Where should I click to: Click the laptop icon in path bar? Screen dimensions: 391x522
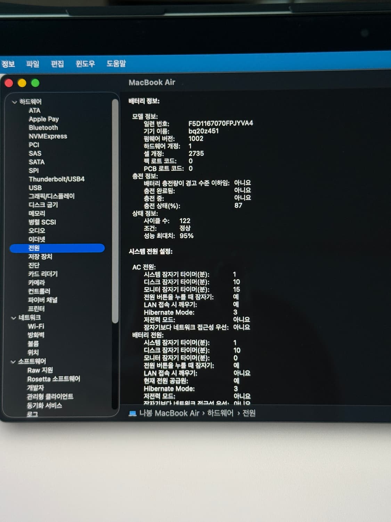tap(132, 413)
